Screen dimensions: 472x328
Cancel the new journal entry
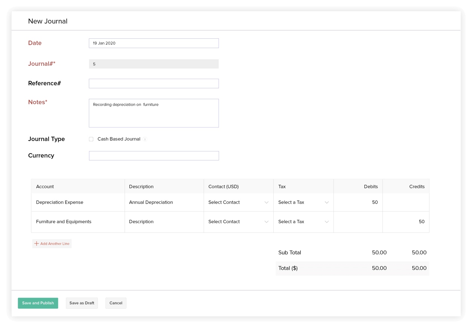point(116,303)
